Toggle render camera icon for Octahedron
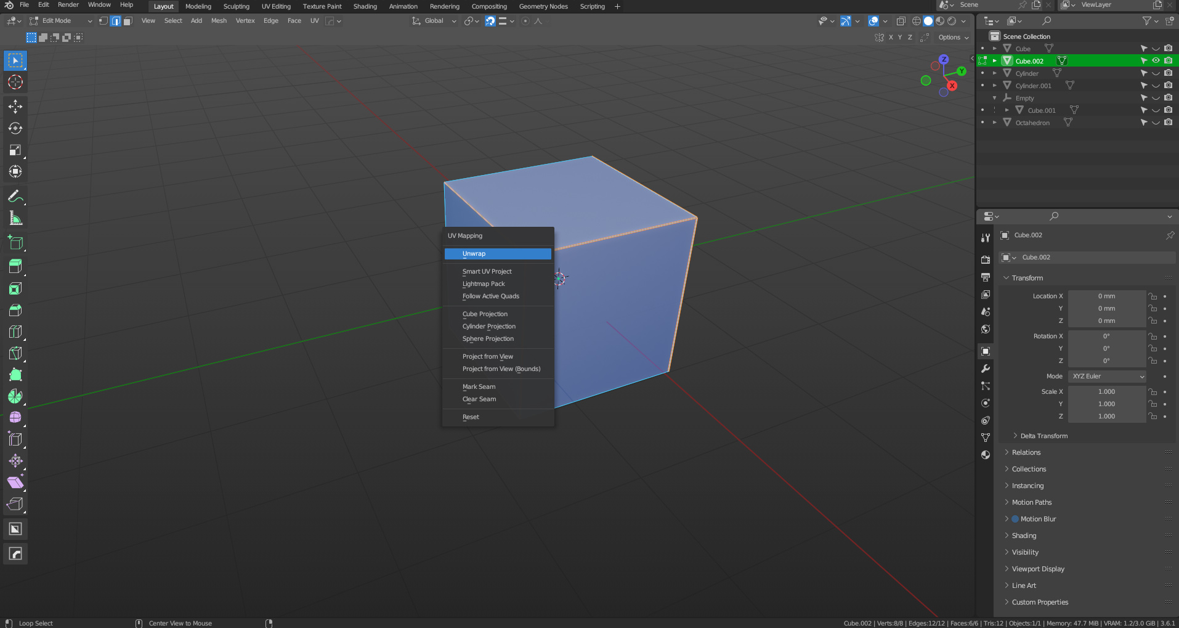The height and width of the screenshot is (628, 1179). (1168, 122)
